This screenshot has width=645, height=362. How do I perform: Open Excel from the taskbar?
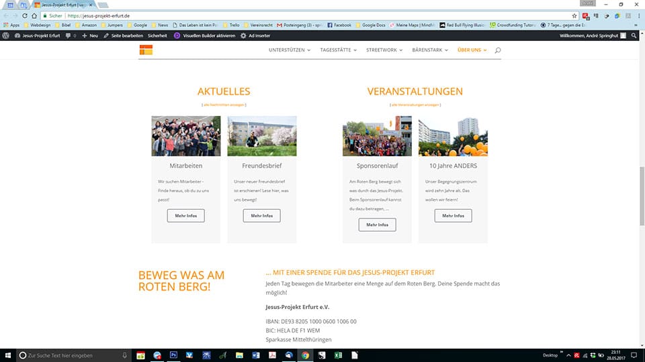point(338,355)
